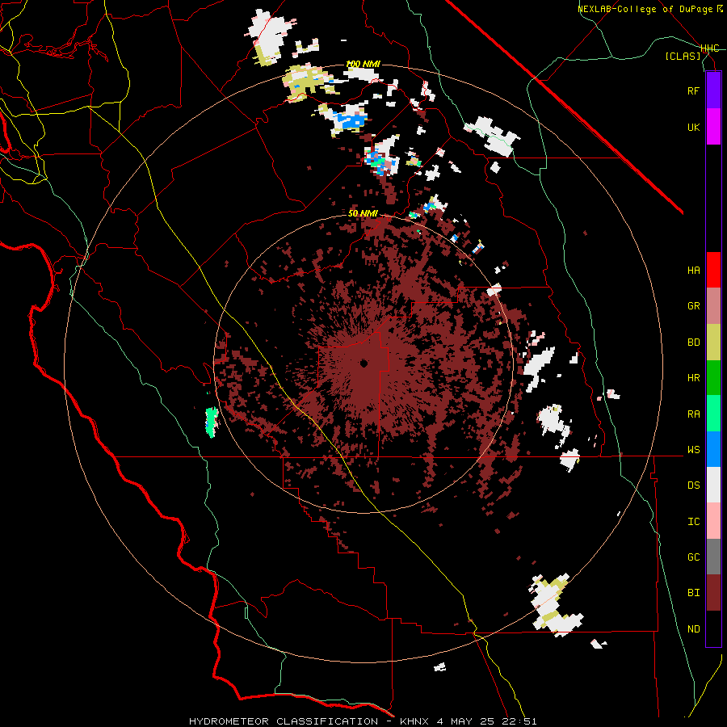Click the WS blue legend swatch
Image resolution: width=727 pixels, height=727 pixels.
(713, 449)
